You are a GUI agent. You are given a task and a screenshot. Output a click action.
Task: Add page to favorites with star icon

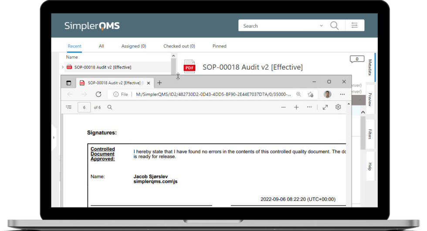pyautogui.click(x=310, y=95)
